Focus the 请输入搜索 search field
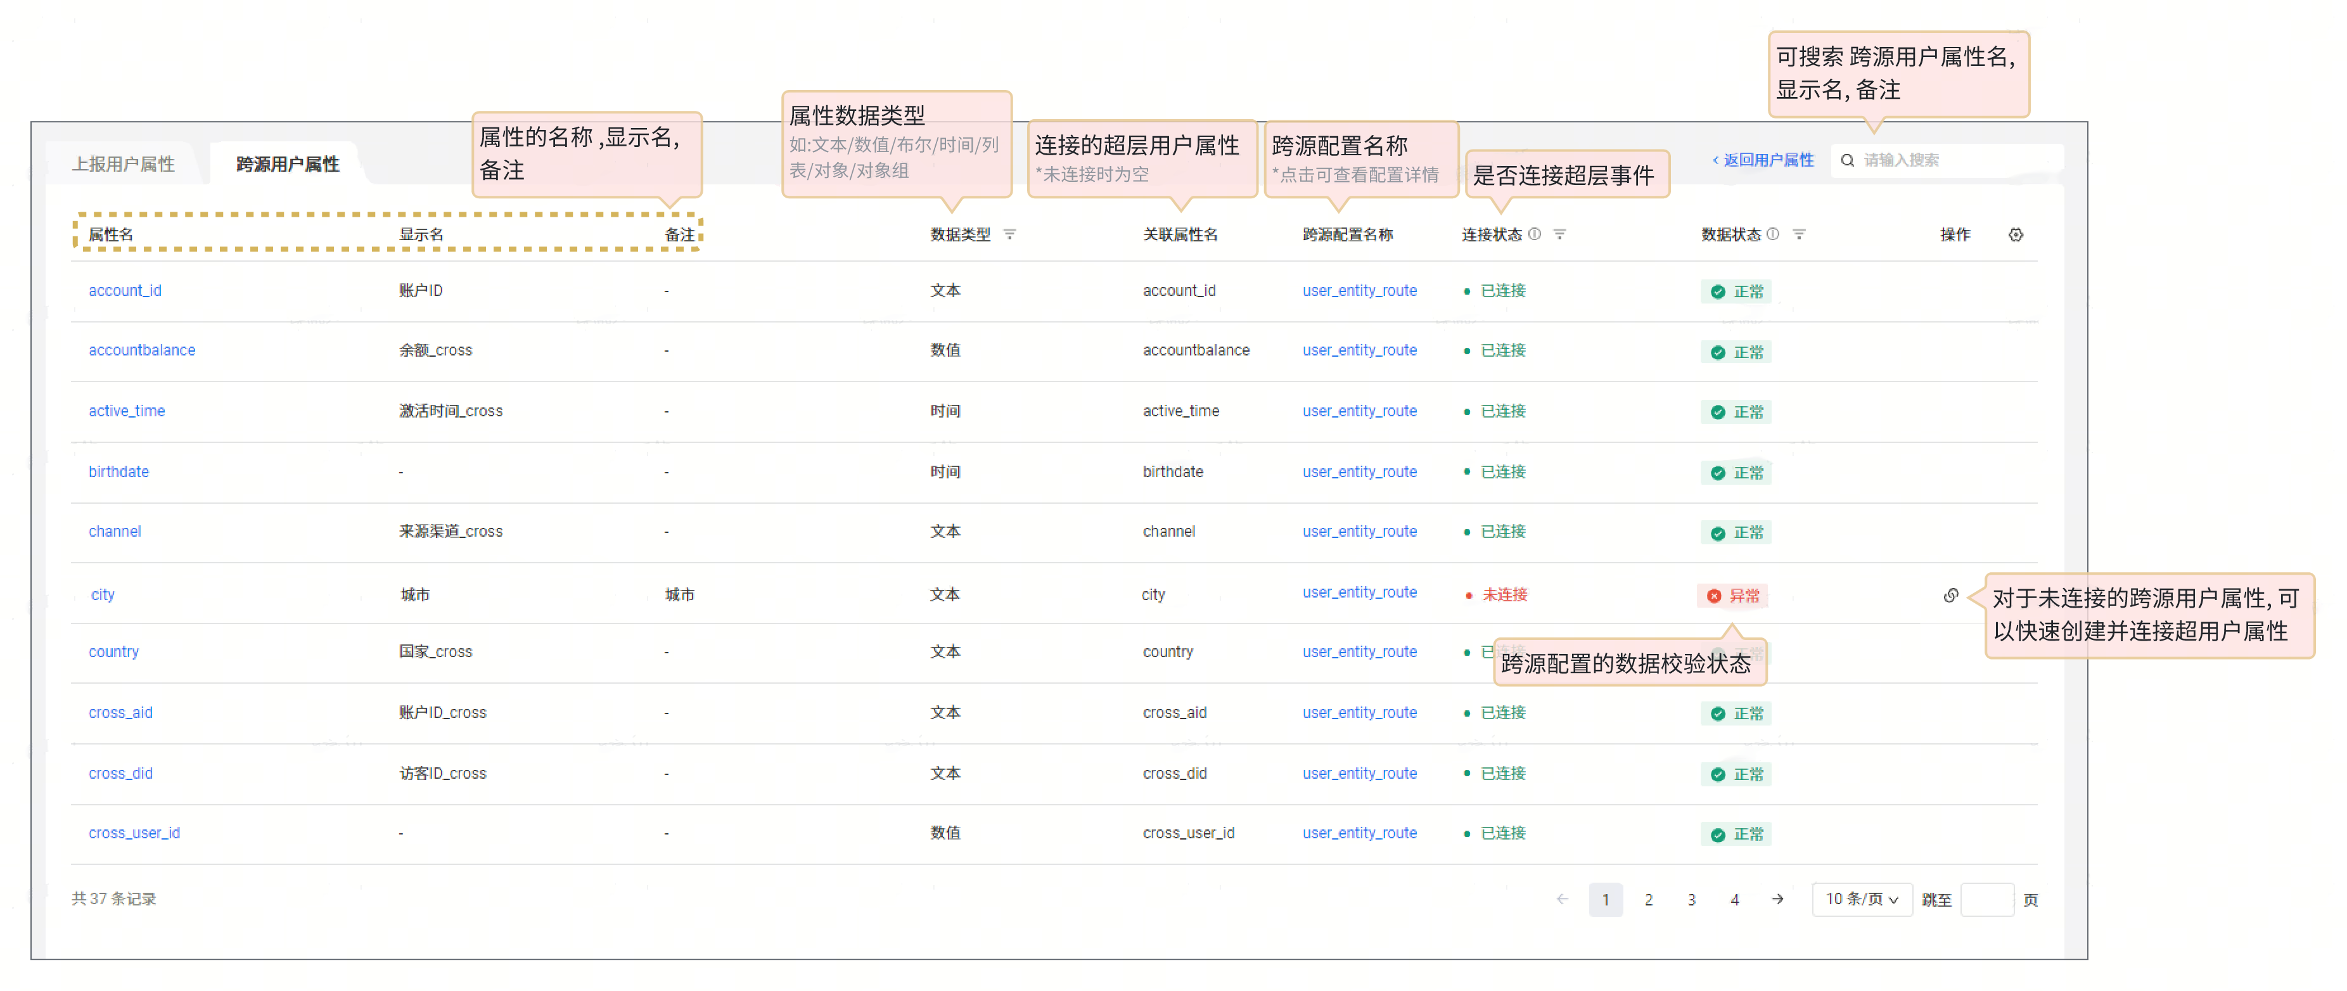2347x991 pixels. click(1948, 160)
